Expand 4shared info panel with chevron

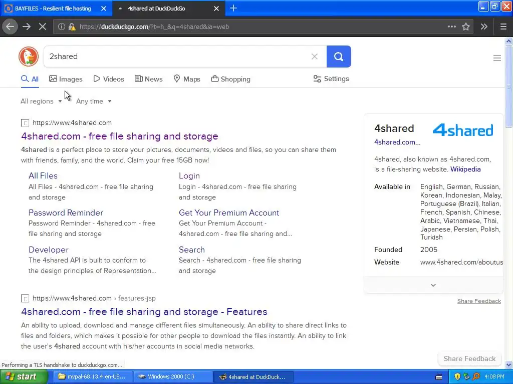tap(433, 285)
